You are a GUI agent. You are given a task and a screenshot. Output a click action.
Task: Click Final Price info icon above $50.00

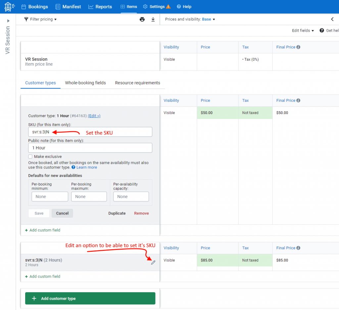[x=298, y=100]
